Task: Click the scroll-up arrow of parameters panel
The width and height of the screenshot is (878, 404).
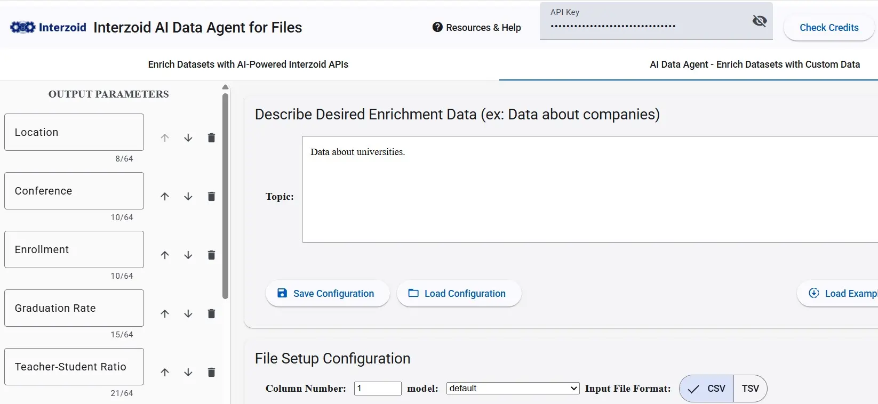Action: tap(225, 87)
